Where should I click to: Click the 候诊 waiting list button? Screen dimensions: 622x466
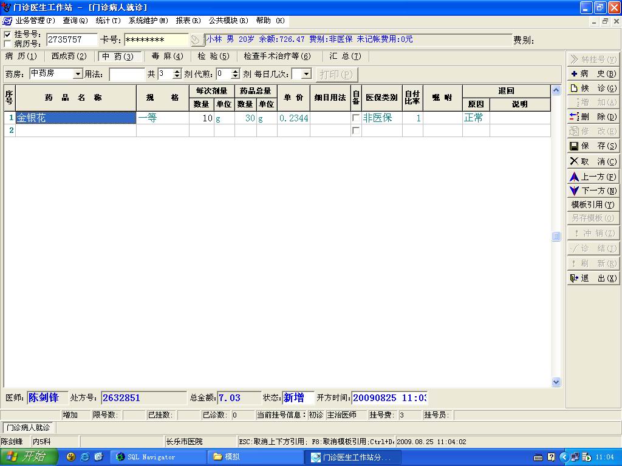point(593,89)
